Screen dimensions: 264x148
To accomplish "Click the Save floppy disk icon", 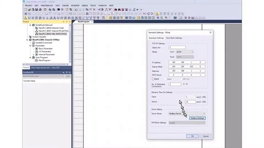I will (36, 10).
